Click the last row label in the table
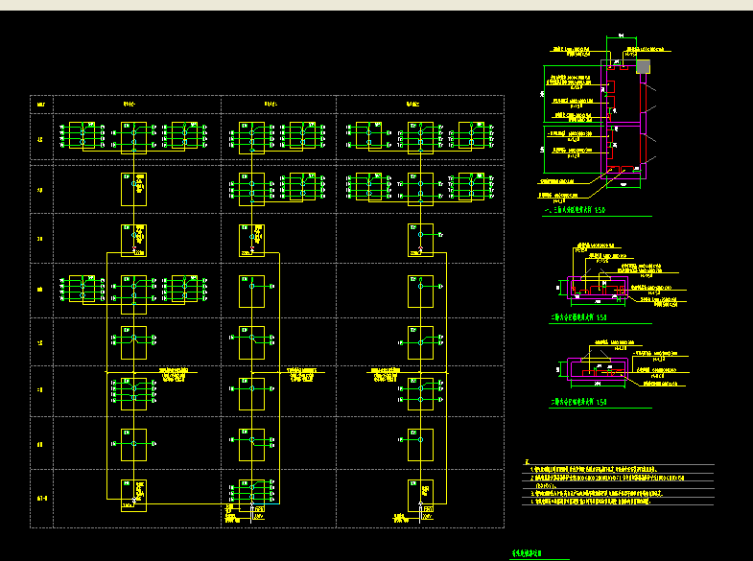 41,499
